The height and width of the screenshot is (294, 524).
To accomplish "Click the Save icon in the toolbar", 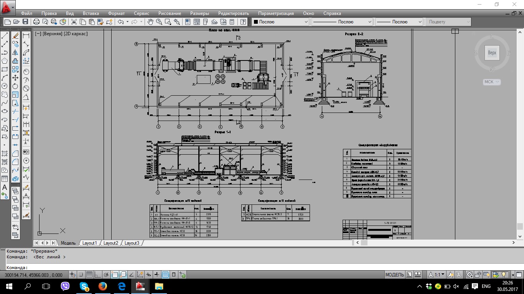I will pyautogui.click(x=25, y=22).
